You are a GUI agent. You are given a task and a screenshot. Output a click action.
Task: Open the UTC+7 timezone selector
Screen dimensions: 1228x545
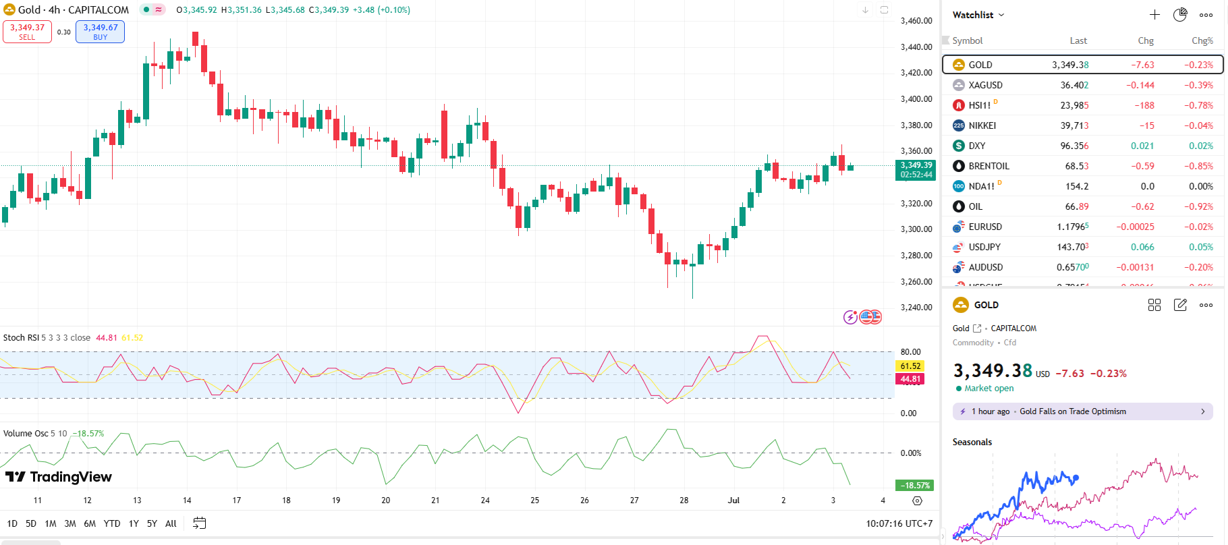point(899,523)
